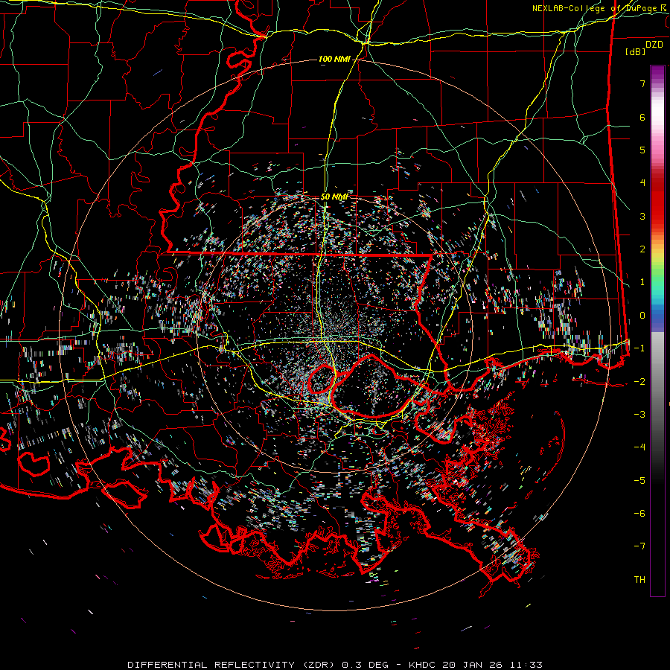Screen dimensions: 670x670
Task: Click the '50 NMI' range ring label
Action: point(334,197)
